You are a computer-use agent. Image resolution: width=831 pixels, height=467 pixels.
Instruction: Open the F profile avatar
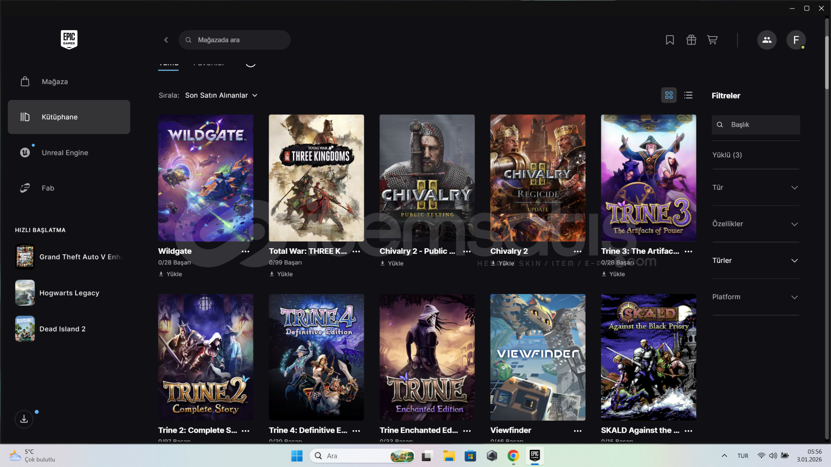pos(796,40)
